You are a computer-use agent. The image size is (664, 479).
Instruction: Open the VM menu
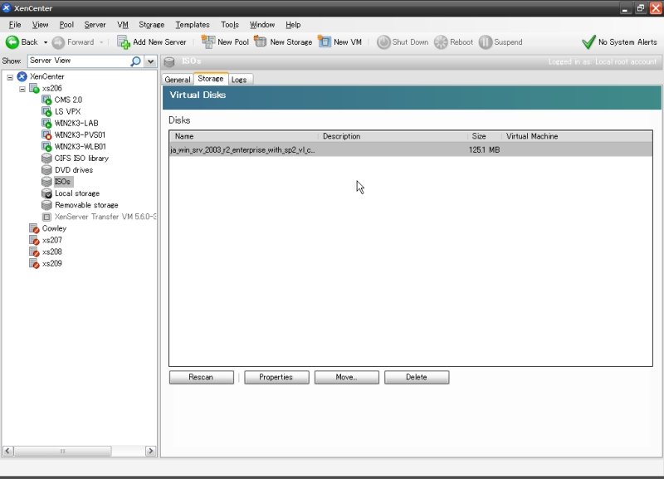pyautogui.click(x=122, y=25)
